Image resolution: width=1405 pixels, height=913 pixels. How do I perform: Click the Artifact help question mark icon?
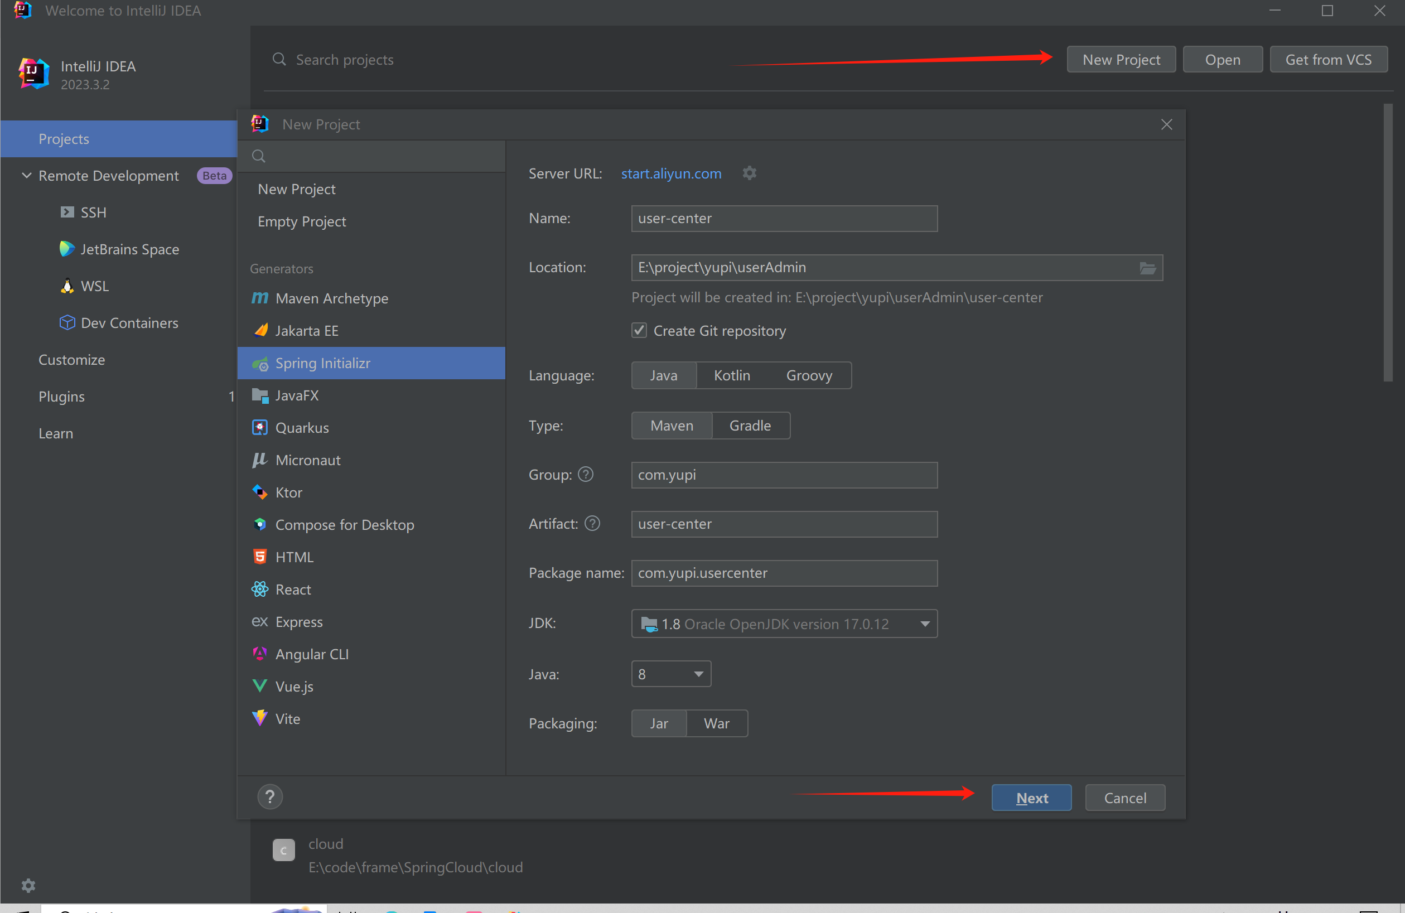pos(592,524)
